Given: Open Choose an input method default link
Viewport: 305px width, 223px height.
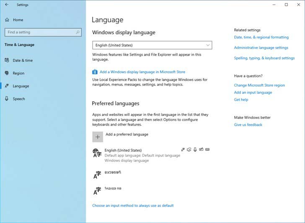Looking at the screenshot, I should click(x=133, y=205).
